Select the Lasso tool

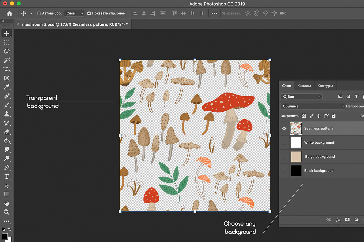7,51
